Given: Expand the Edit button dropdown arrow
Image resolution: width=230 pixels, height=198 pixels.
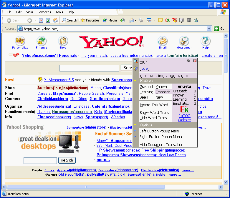Looking at the screenshot, I should (x=155, y=20).
